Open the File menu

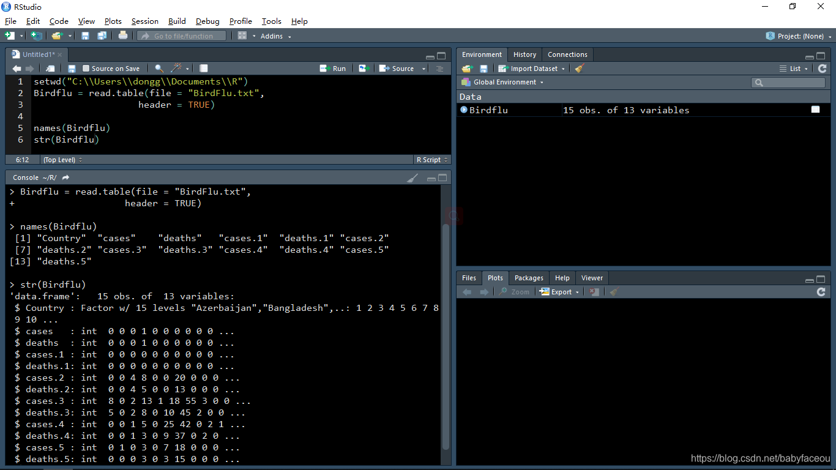[10, 21]
